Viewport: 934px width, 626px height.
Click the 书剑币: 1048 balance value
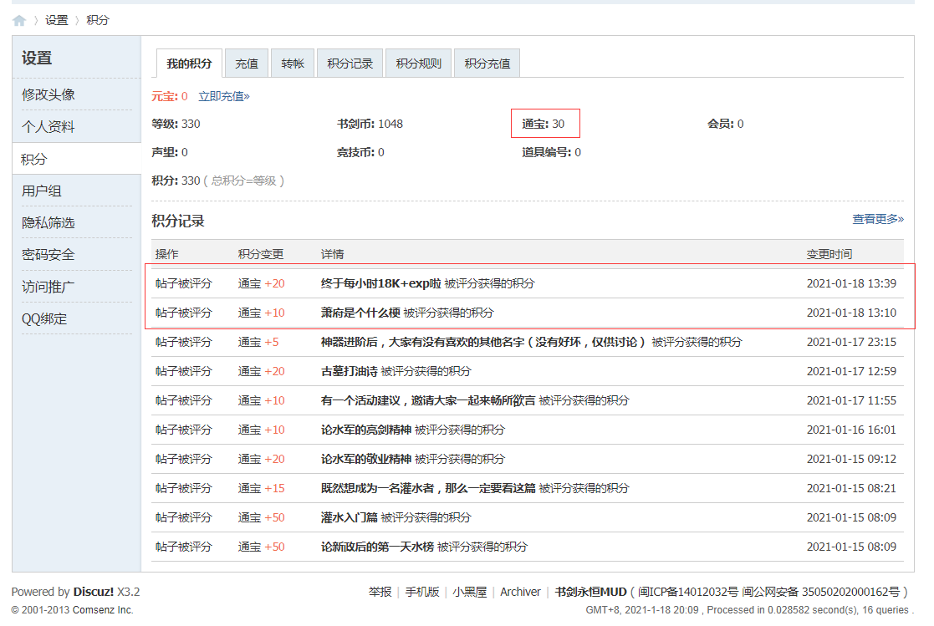point(370,124)
